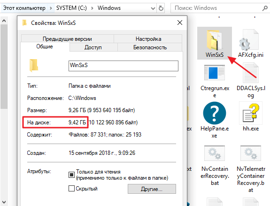270x206 pixels.
Task: Click 'Файлов: 87 331; папок: 25 193' text
Action: [105, 135]
